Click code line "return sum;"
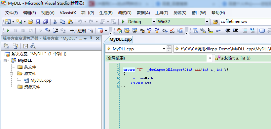 coord(142,83)
